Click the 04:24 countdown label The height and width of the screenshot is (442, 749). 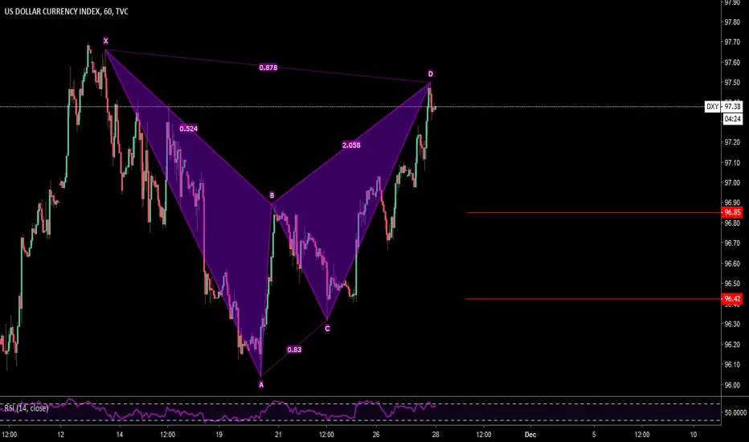[732, 119]
